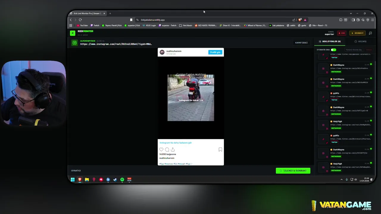Click the Kick Monitor green K logo
Image resolution: width=381 pixels, height=214 pixels.
pyautogui.click(x=73, y=33)
